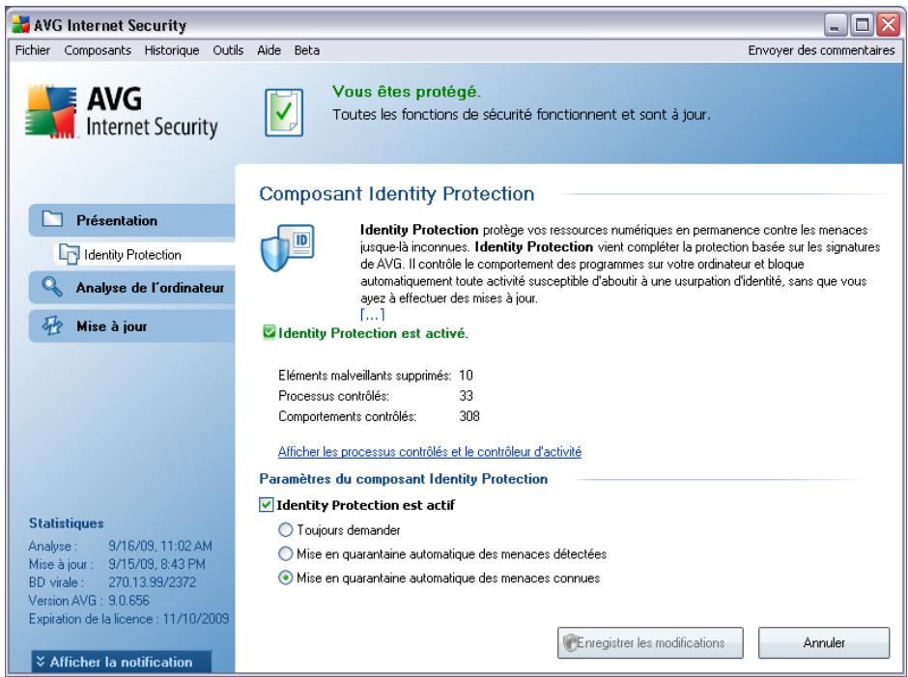Open the Composants menu
908x677 pixels.
(98, 50)
